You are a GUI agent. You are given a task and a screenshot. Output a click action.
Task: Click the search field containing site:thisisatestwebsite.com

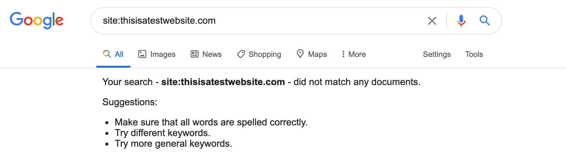click(262, 21)
